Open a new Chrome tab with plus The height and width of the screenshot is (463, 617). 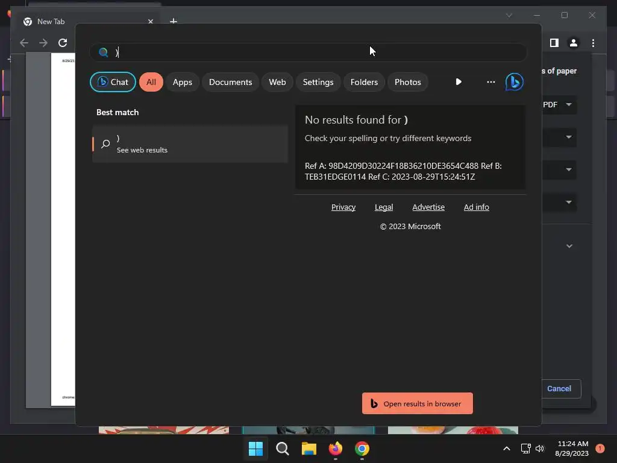coord(174,21)
